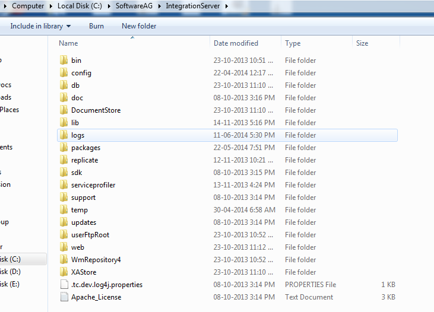Sort by the Type column header

[293, 43]
